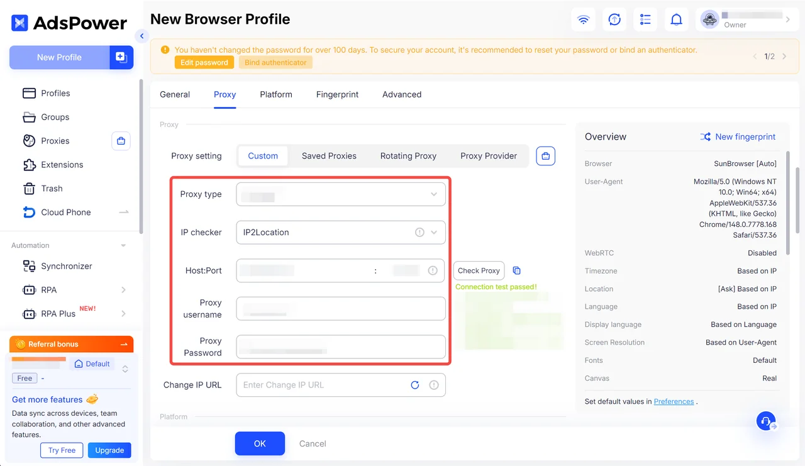The height and width of the screenshot is (466, 805).
Task: Click the Profiles sidebar icon
Action: 29,93
